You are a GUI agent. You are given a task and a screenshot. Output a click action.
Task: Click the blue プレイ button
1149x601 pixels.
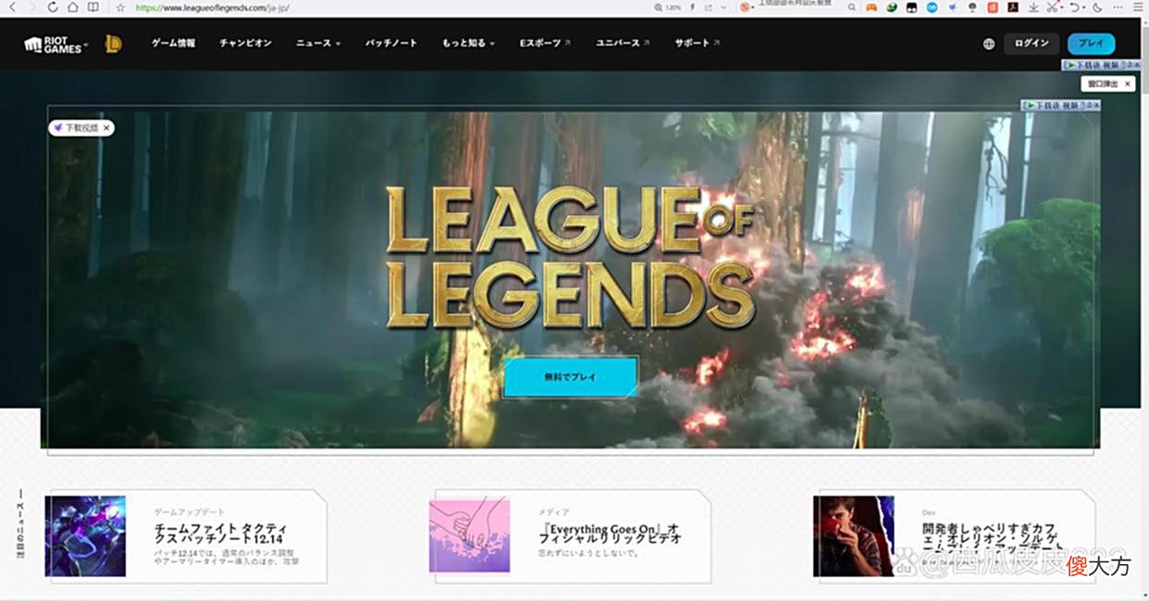(x=1091, y=43)
